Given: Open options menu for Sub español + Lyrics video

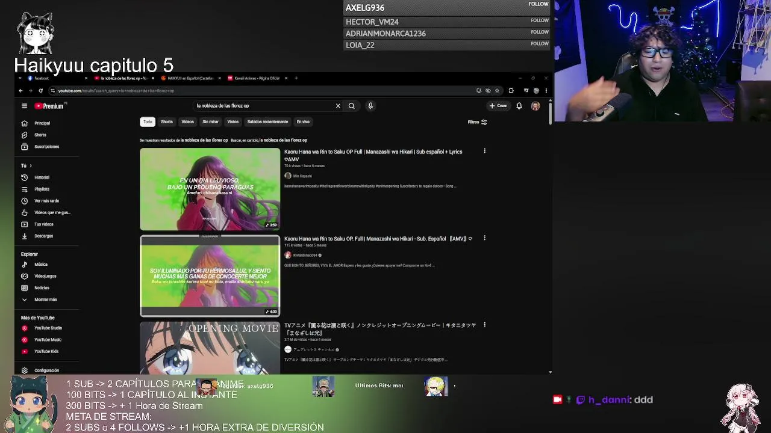Looking at the screenshot, I should point(484,151).
